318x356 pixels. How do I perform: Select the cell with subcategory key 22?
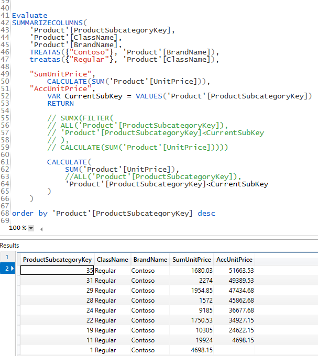(x=57, y=320)
